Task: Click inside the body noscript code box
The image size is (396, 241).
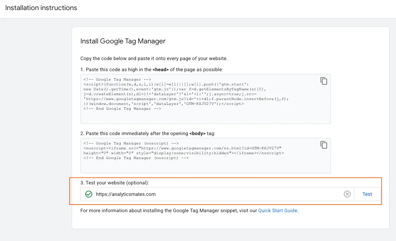Action: [206, 156]
